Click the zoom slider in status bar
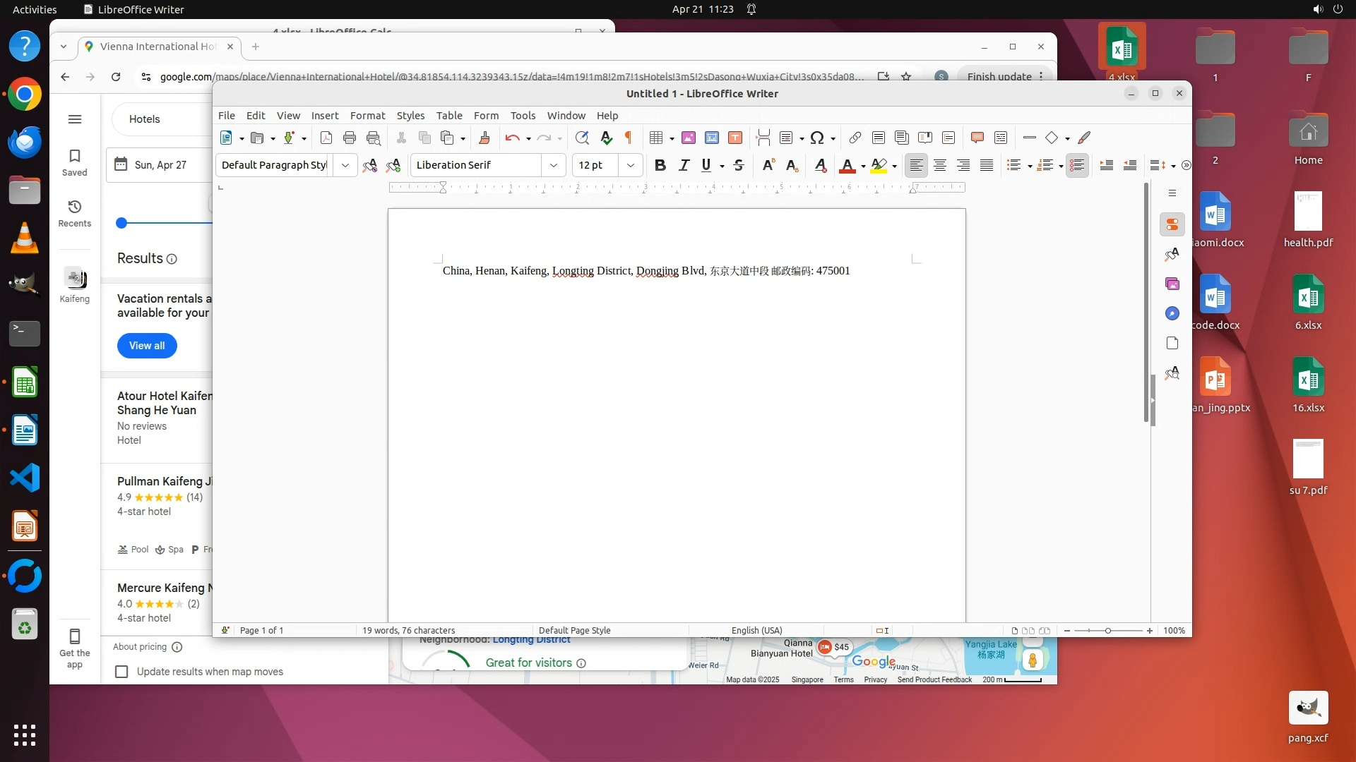Image resolution: width=1356 pixels, height=762 pixels. [x=1107, y=630]
